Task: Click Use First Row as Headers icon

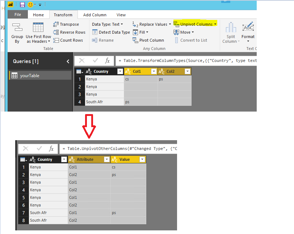Action: [x=38, y=28]
